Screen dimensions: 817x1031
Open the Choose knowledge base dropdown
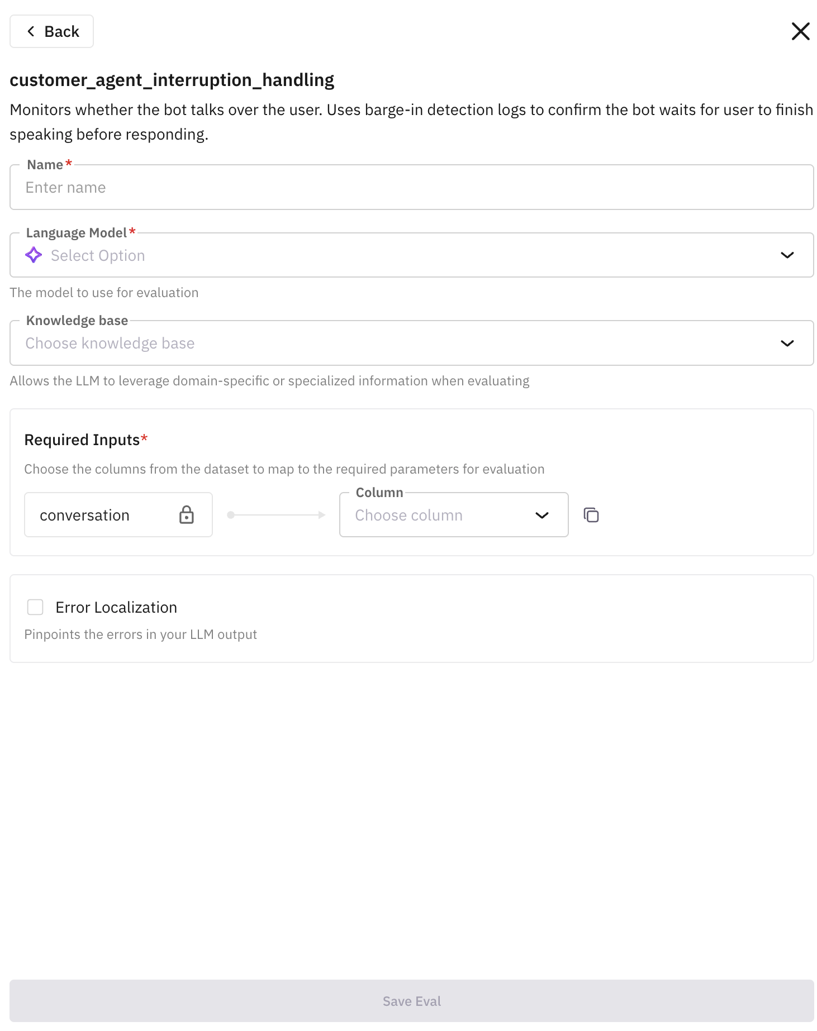(x=391, y=343)
